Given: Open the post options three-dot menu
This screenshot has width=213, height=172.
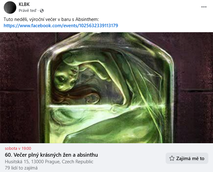Looking at the screenshot, I should coord(204,7).
